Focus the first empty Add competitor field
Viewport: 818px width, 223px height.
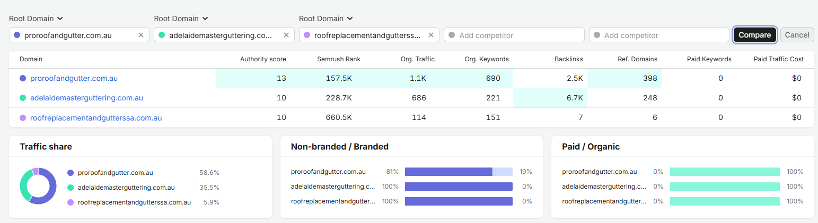click(x=514, y=35)
